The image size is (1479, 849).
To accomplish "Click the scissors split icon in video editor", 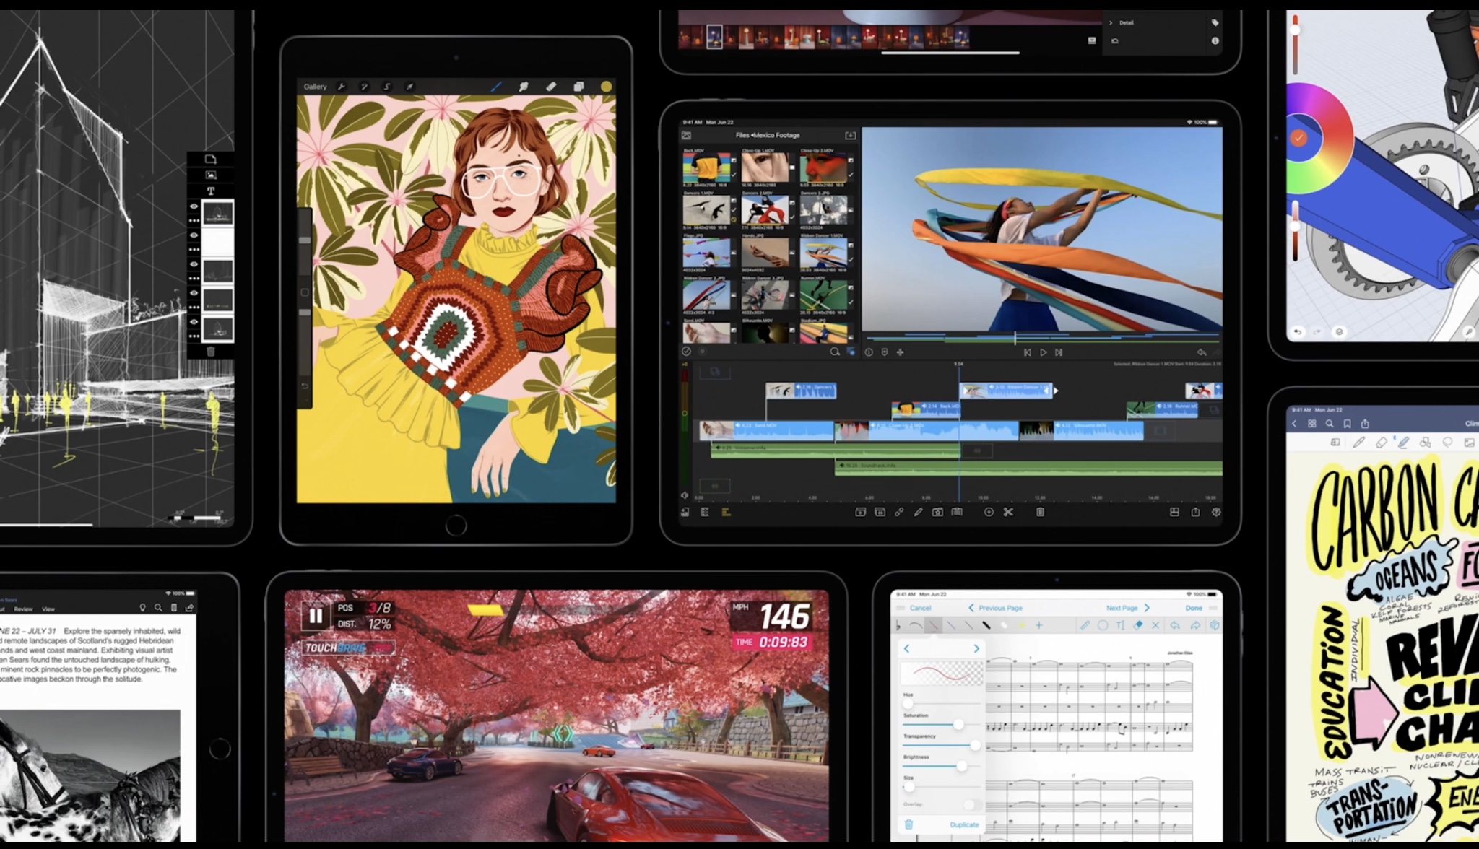I will (x=1008, y=512).
